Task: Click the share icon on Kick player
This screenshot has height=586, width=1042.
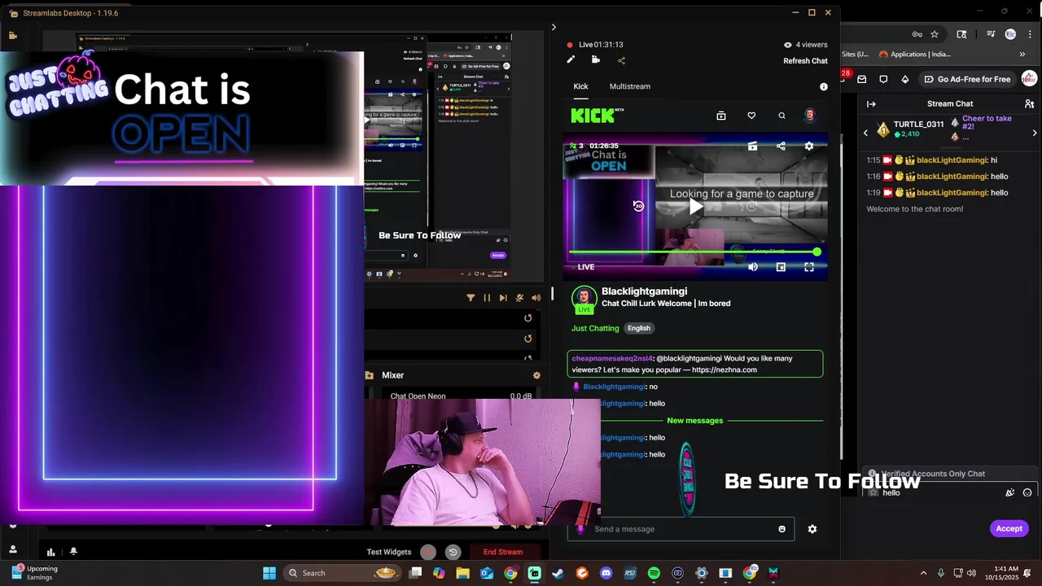Action: 781,146
